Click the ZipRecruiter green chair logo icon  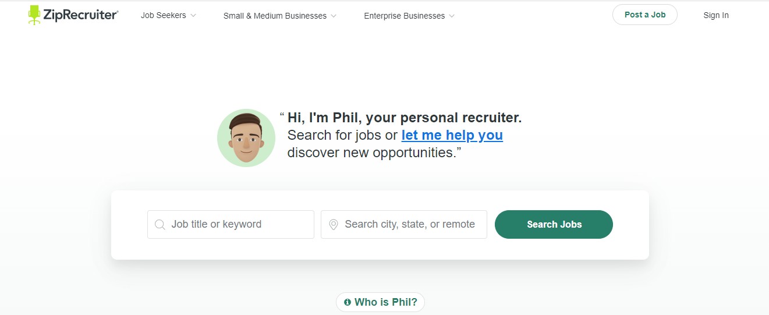click(x=34, y=15)
